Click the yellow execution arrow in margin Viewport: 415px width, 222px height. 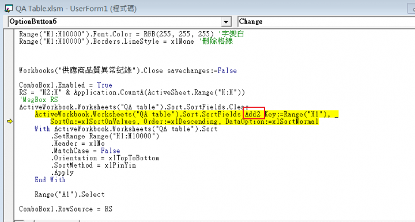point(10,121)
